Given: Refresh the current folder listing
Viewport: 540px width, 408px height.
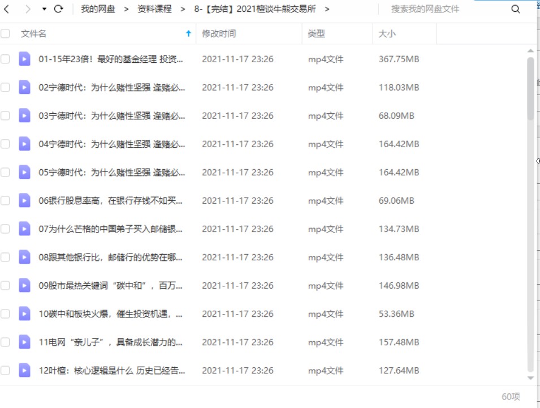Looking at the screenshot, I should (x=58, y=9).
